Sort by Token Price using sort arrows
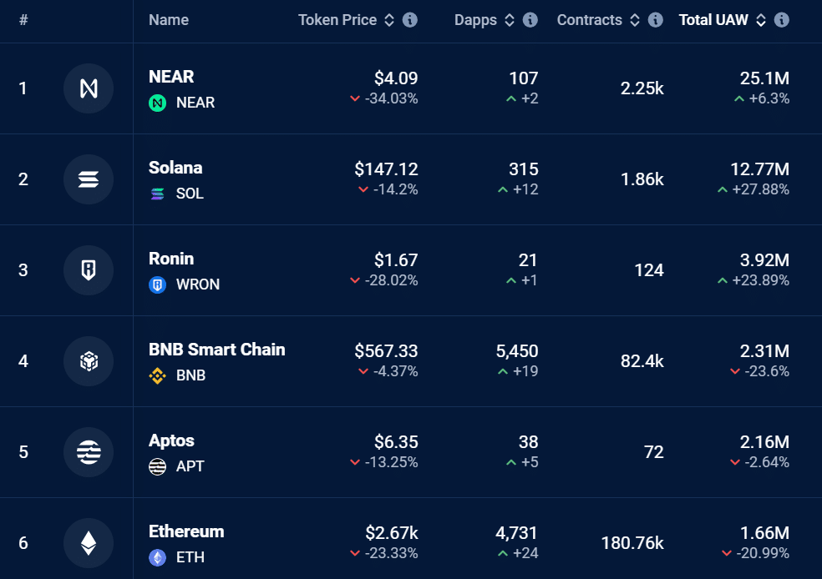Screen dimensions: 822x579 point(389,20)
